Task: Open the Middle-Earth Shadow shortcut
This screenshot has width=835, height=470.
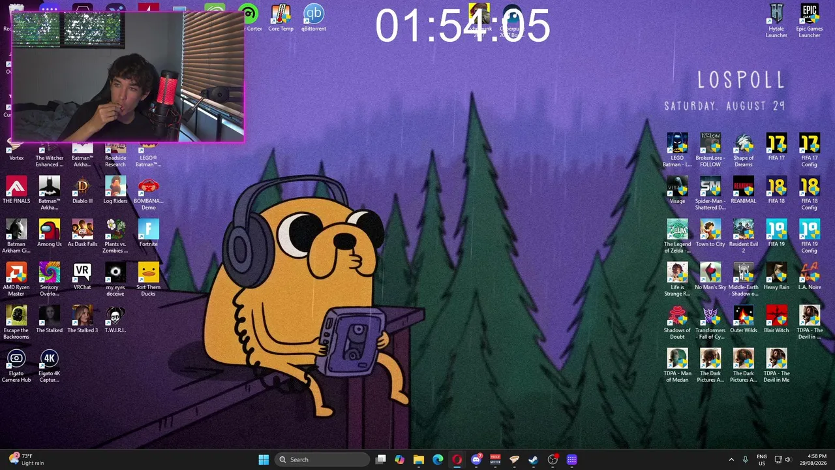Action: [744, 279]
